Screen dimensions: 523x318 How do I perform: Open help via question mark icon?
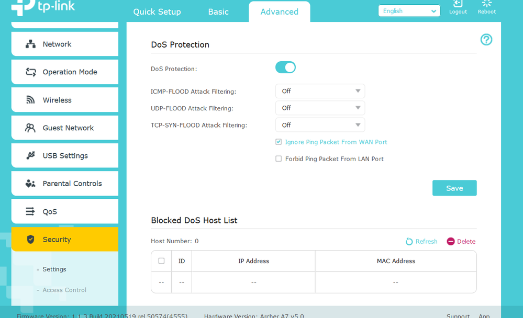[486, 40]
